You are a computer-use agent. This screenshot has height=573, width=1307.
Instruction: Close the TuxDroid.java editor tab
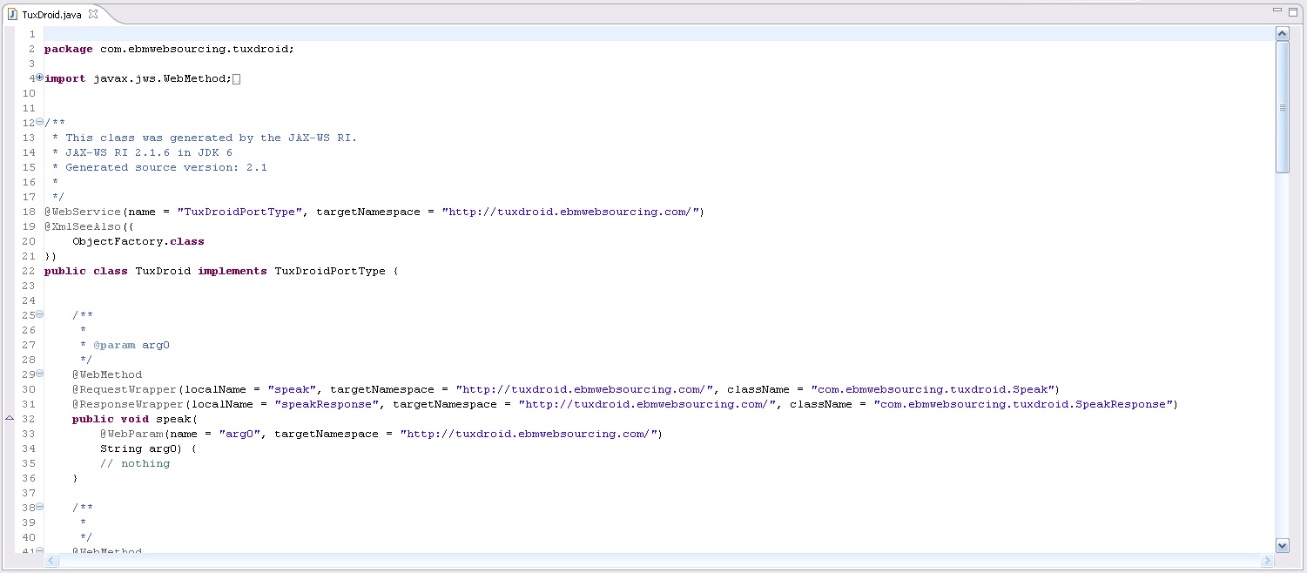point(93,14)
